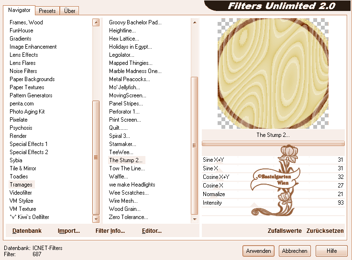Image resolution: width=352 pixels, height=260 pixels.
Task: Cancel with the Abbrechen button
Action: [295, 251]
